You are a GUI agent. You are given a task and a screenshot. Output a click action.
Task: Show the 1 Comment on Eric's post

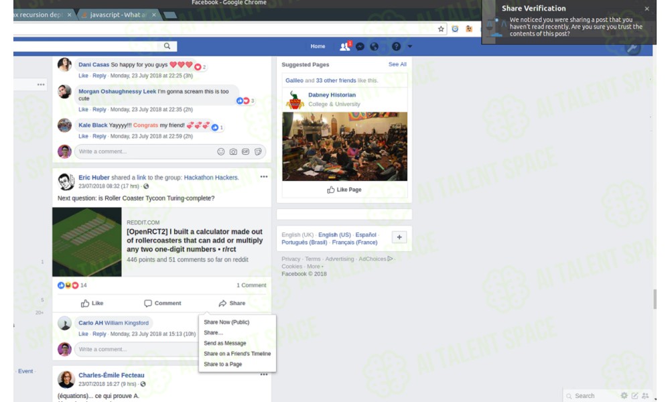[x=251, y=285]
